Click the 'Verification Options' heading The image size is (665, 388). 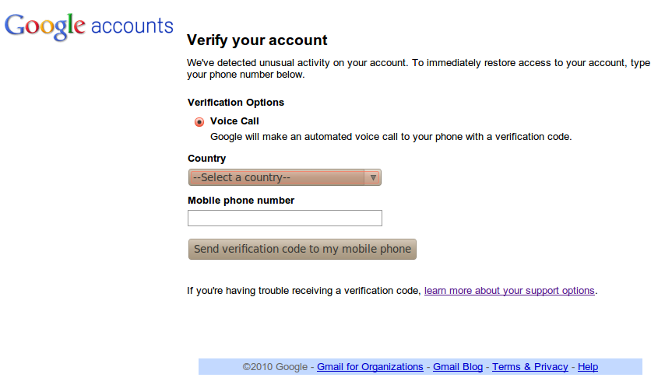coord(236,103)
